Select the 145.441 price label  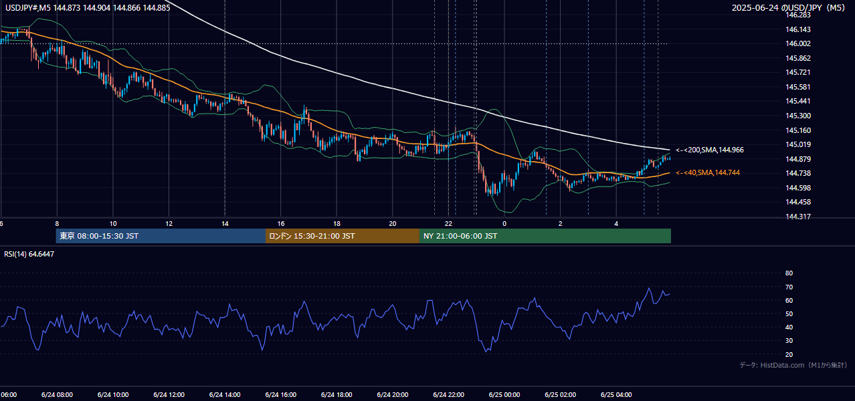pos(799,102)
